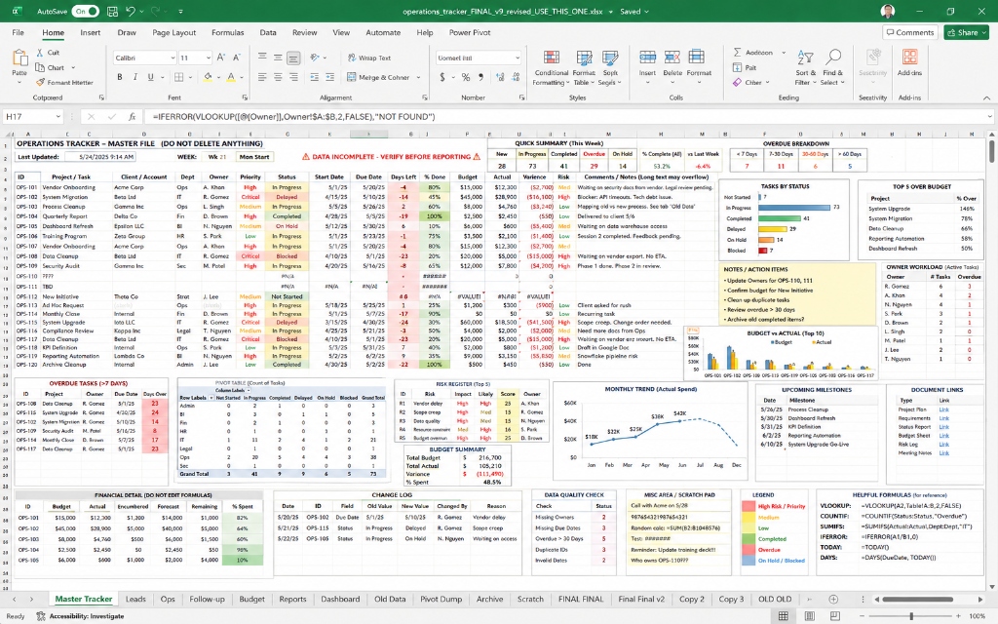This screenshot has height=624, width=998.
Task: Toggle the AutoSave switch
Action: pos(86,11)
